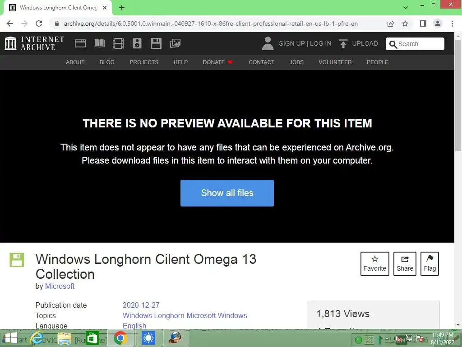The width and height of the screenshot is (462, 347).
Task: Select the Chrome taskbar icon
Action: tap(120, 338)
